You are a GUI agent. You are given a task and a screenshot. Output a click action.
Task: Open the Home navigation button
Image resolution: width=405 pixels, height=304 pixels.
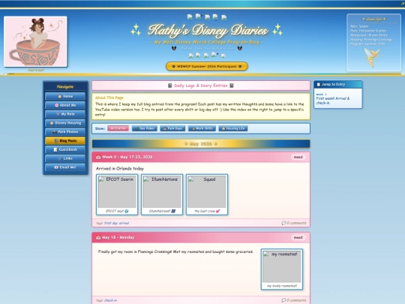pos(65,96)
